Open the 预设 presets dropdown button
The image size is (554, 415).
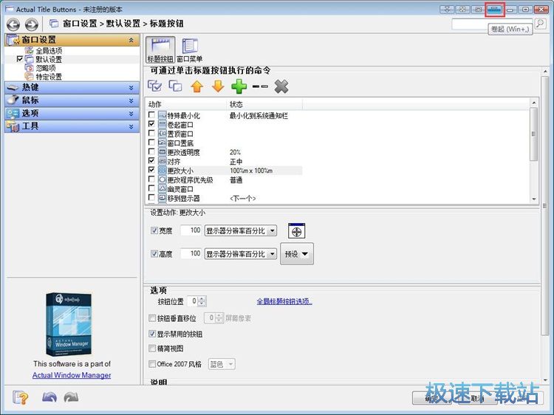coord(297,254)
